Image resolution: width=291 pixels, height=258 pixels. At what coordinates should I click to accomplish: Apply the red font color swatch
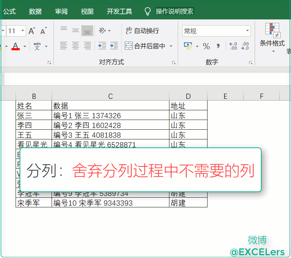16,46
